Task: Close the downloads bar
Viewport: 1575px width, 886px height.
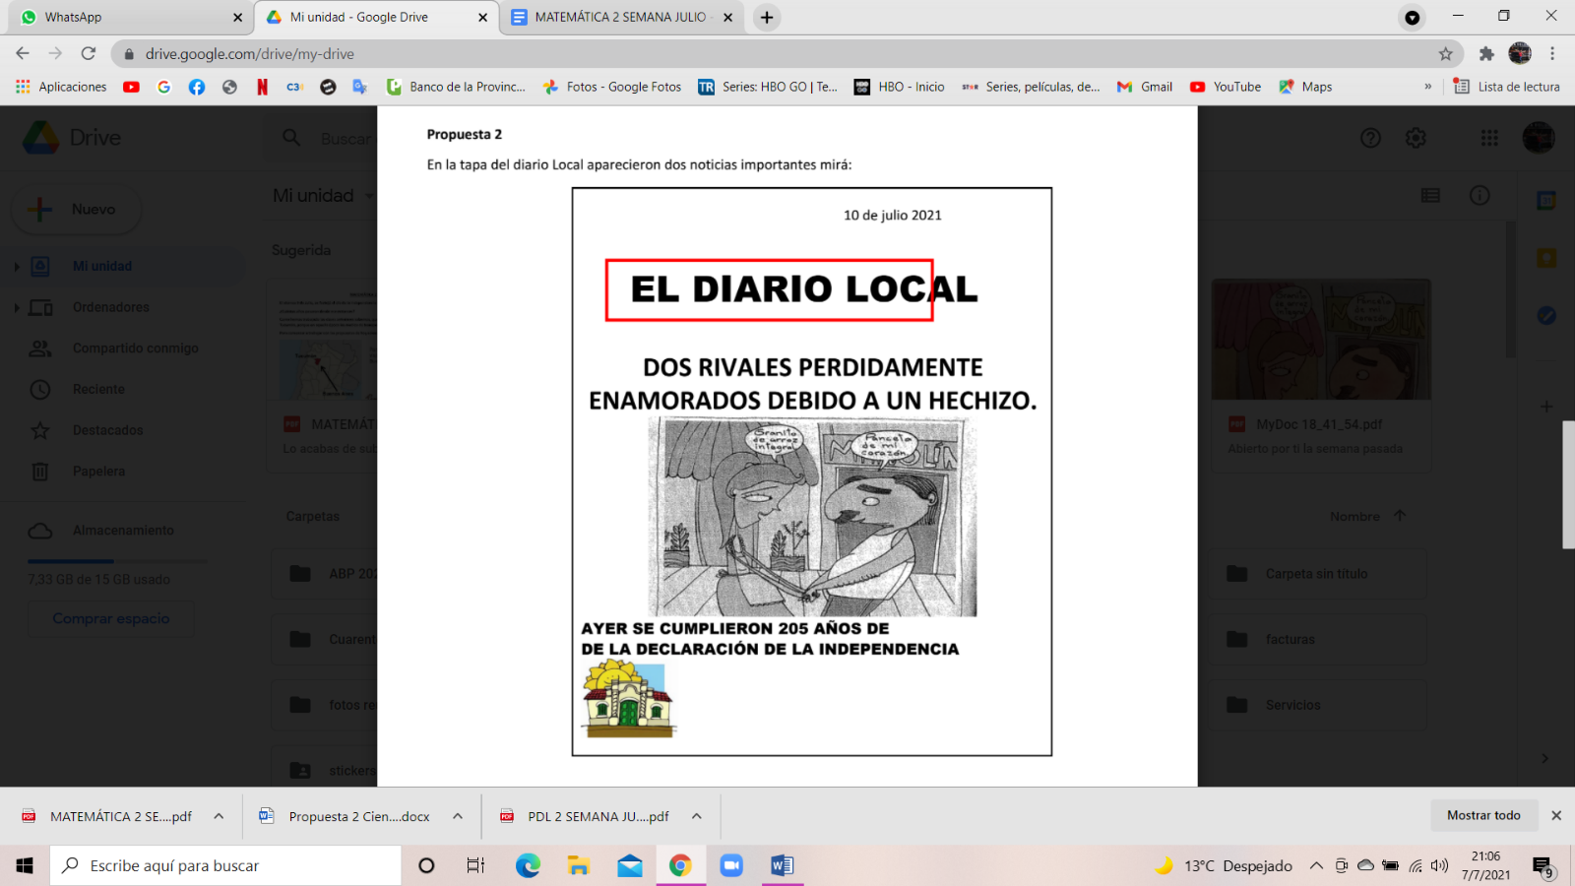Action: pos(1556,815)
